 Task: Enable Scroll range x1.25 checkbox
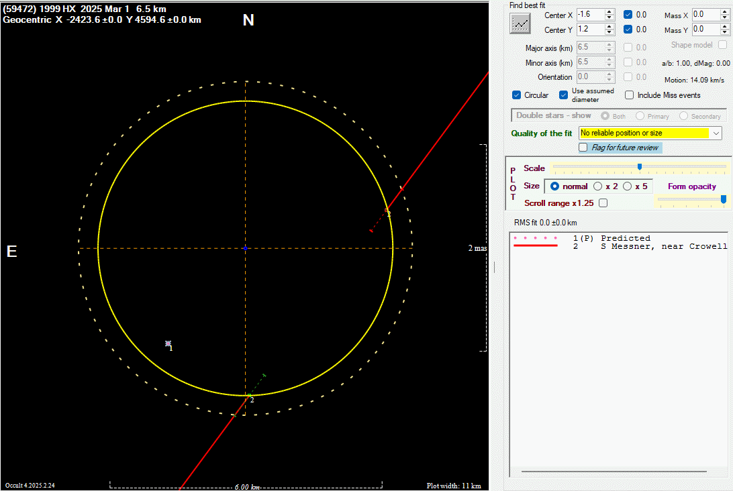(x=603, y=203)
